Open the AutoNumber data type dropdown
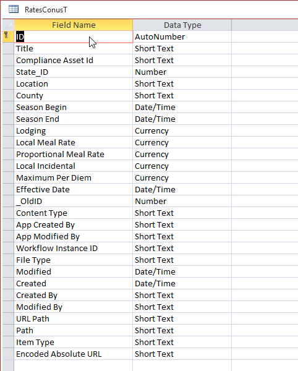The height and width of the screenshot is (371, 298). click(182, 36)
